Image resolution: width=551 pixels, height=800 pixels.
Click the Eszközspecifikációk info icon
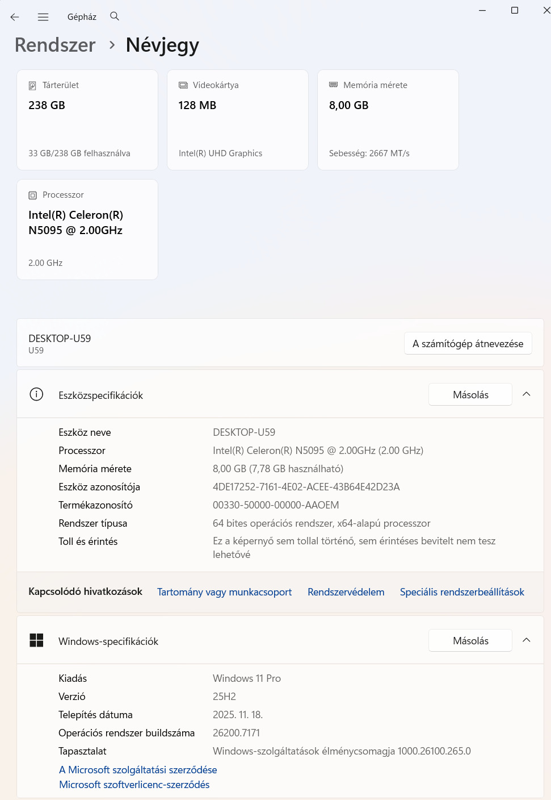(36, 394)
